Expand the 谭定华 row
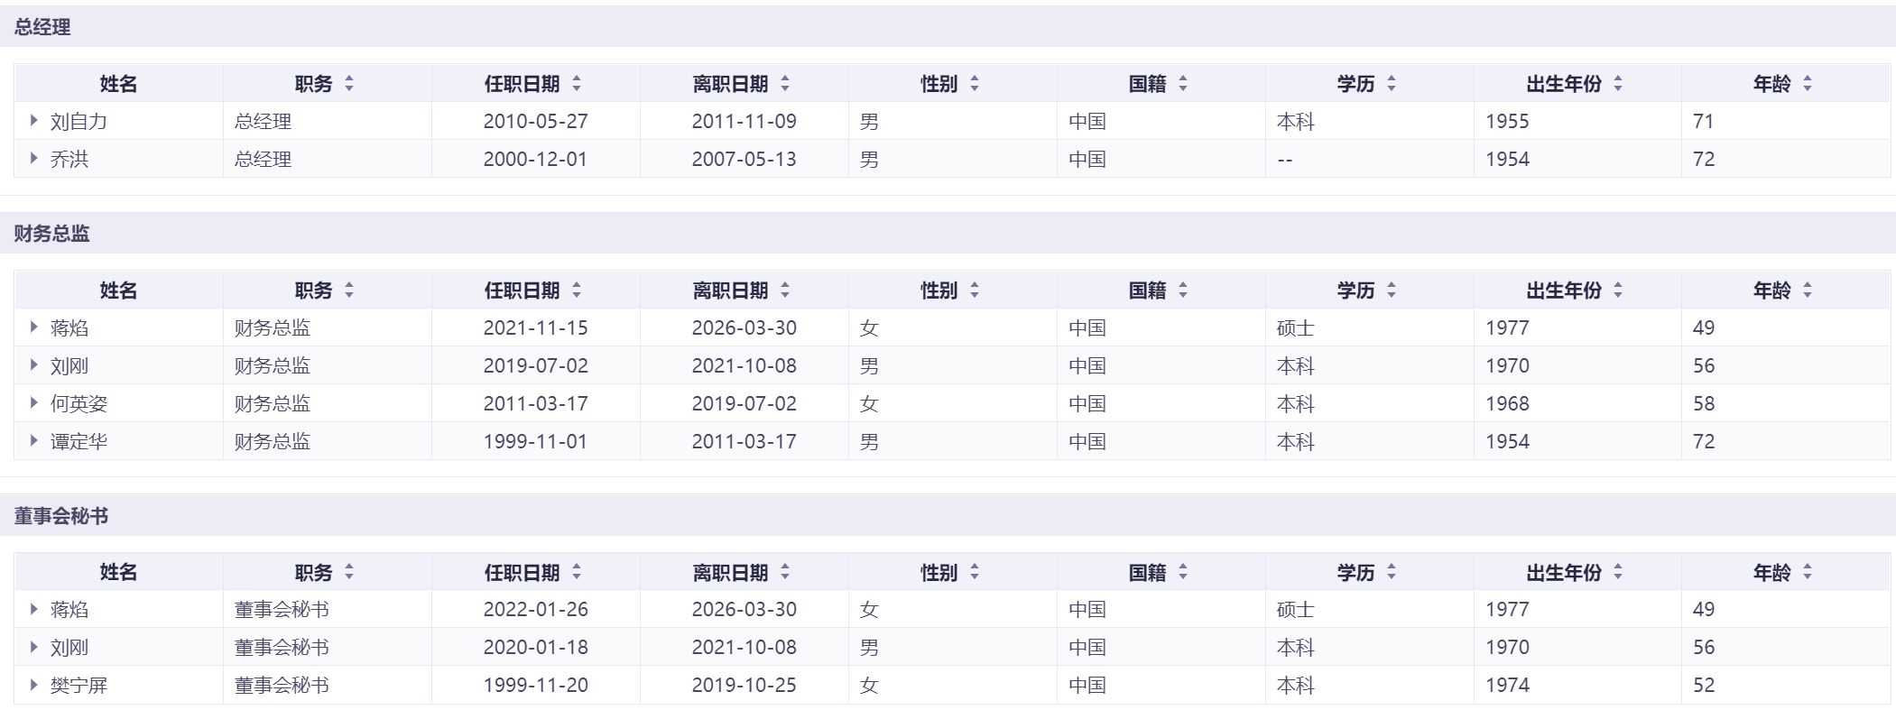Image resolution: width=1896 pixels, height=710 pixels. [x=34, y=440]
